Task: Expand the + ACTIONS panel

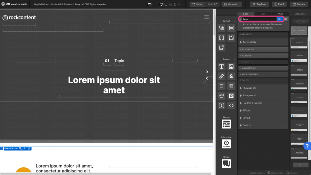Action: (x=263, y=56)
